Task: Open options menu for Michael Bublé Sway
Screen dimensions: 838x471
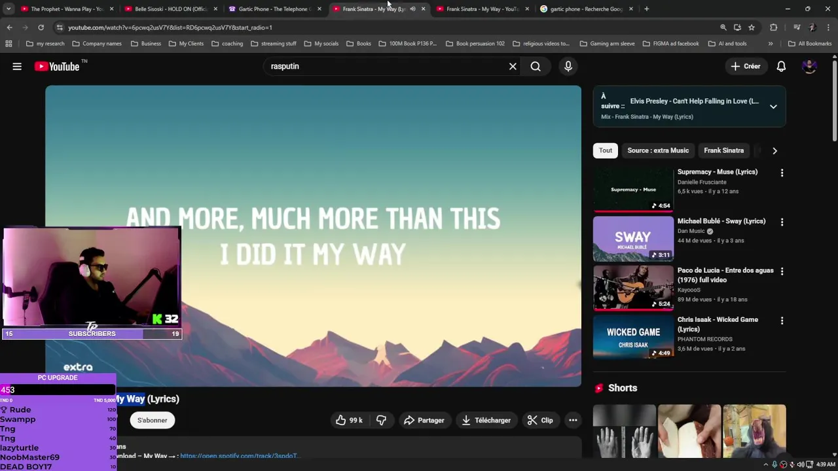Action: click(x=782, y=222)
